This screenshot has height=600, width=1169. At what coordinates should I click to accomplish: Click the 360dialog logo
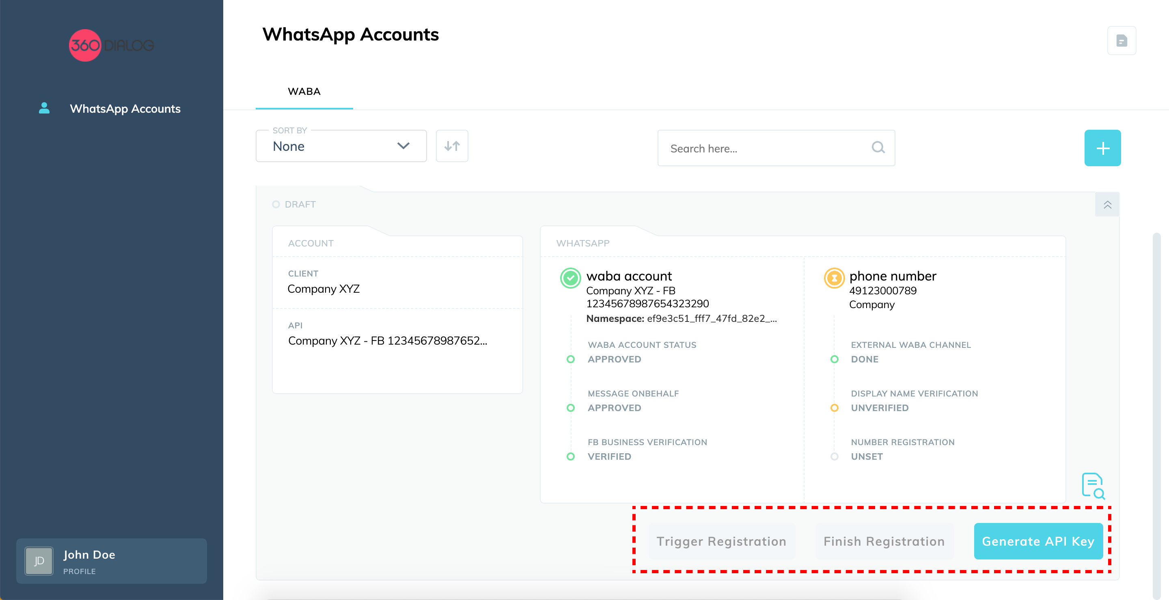111,45
